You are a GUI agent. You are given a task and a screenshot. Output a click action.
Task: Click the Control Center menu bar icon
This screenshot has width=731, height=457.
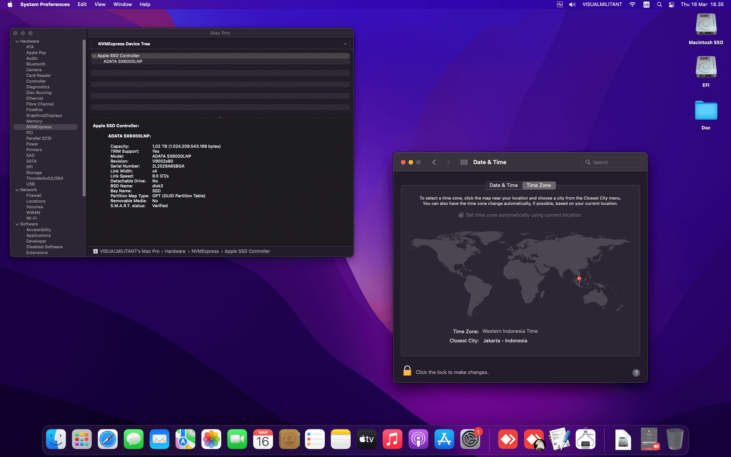672,5
